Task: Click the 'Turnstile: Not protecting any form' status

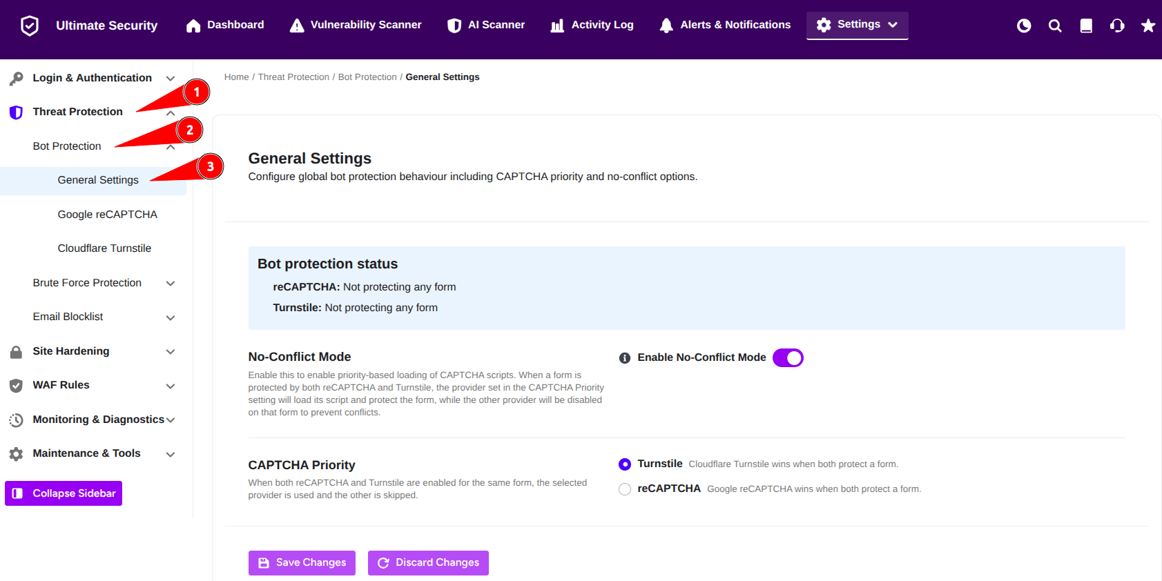Action: [x=355, y=308]
